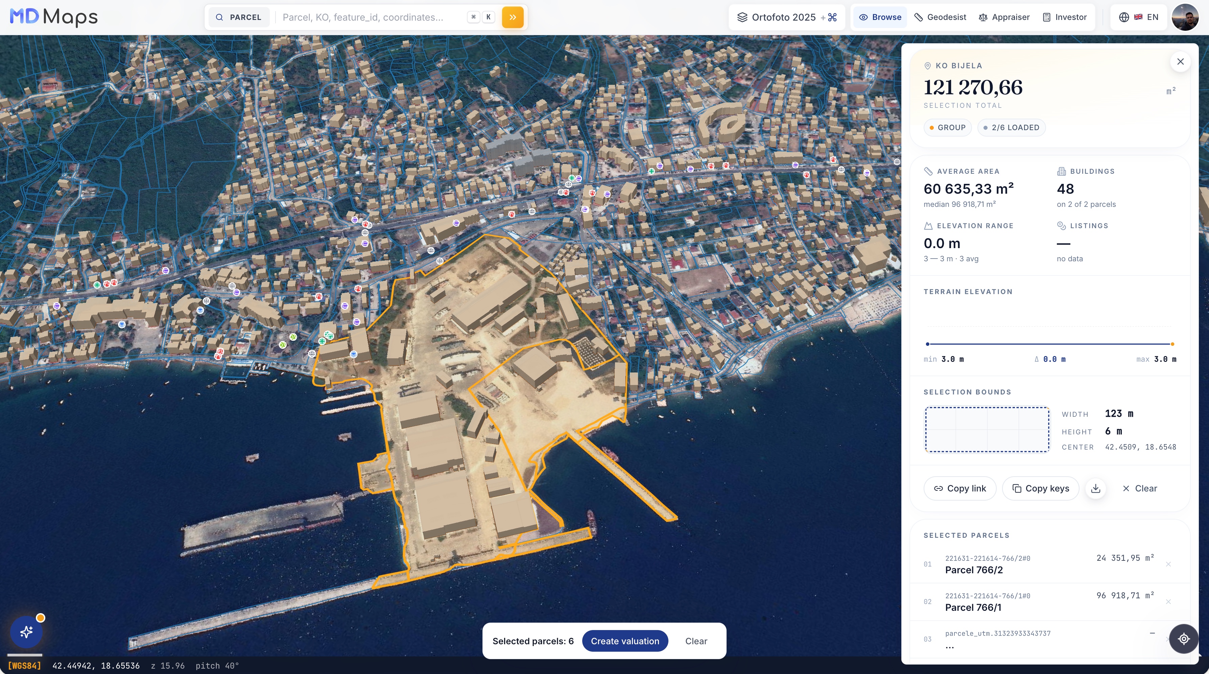Screen dimensions: 1209x674
Task: Click the z 15.96 zoom indicator
Action: 168,666
